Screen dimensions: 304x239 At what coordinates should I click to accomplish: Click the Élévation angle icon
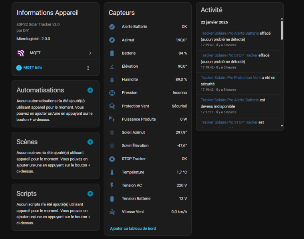click(x=112, y=67)
